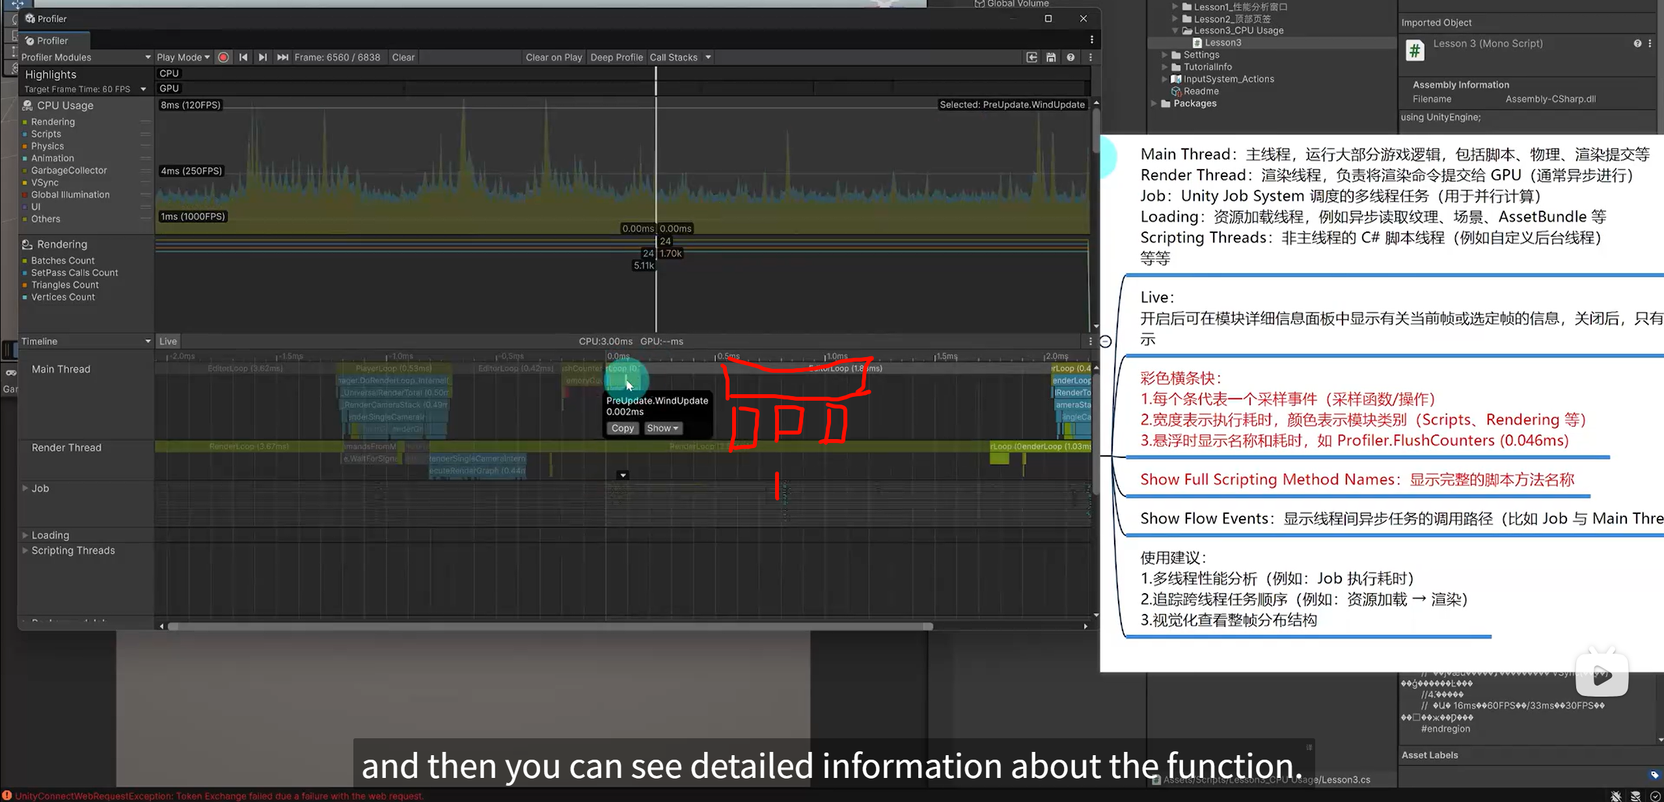The width and height of the screenshot is (1664, 802).
Task: Click the Profiler horizontal scrollbar thumb
Action: pos(551,626)
